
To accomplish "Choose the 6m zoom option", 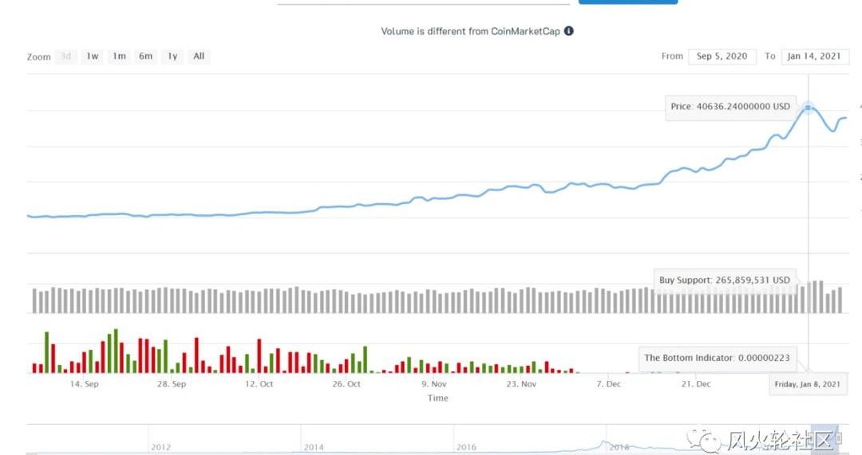I will point(145,57).
